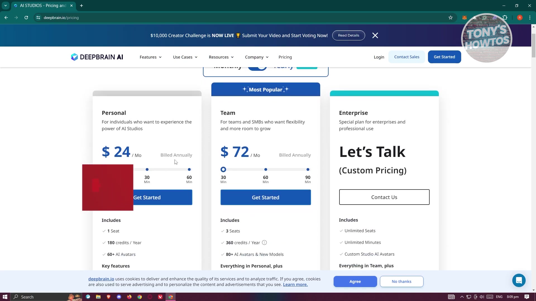Open the Chrome profile avatar R
This screenshot has height=301, width=536.
pyautogui.click(x=520, y=18)
